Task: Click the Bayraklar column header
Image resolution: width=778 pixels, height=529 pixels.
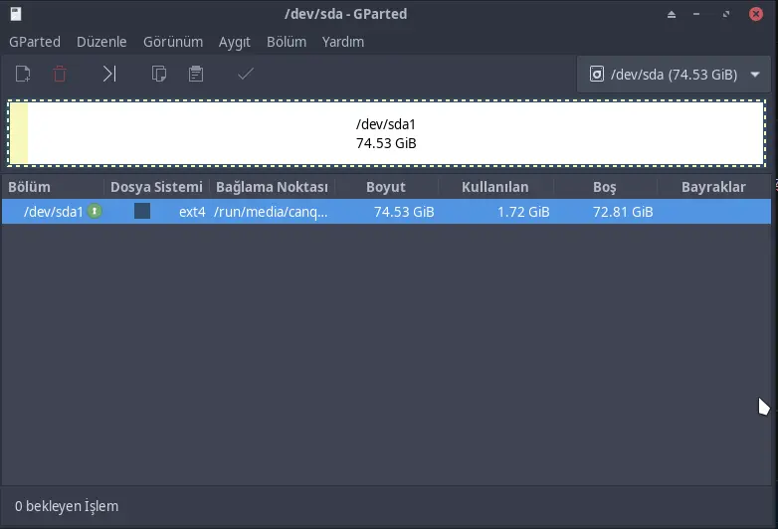Action: pyautogui.click(x=713, y=187)
